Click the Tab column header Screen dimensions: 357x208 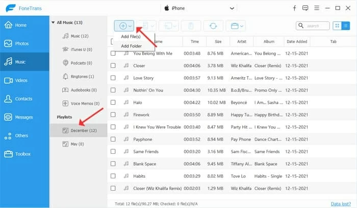point(334,41)
